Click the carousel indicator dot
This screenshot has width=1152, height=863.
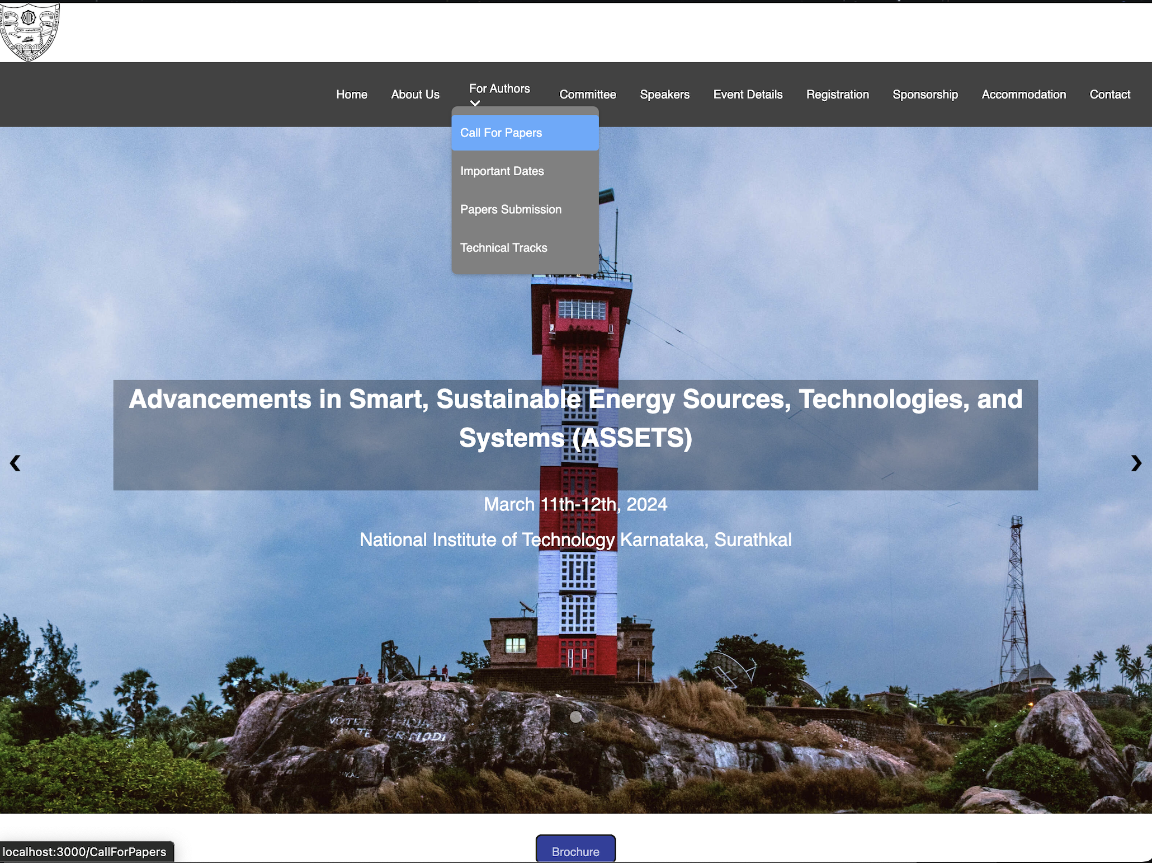point(575,717)
